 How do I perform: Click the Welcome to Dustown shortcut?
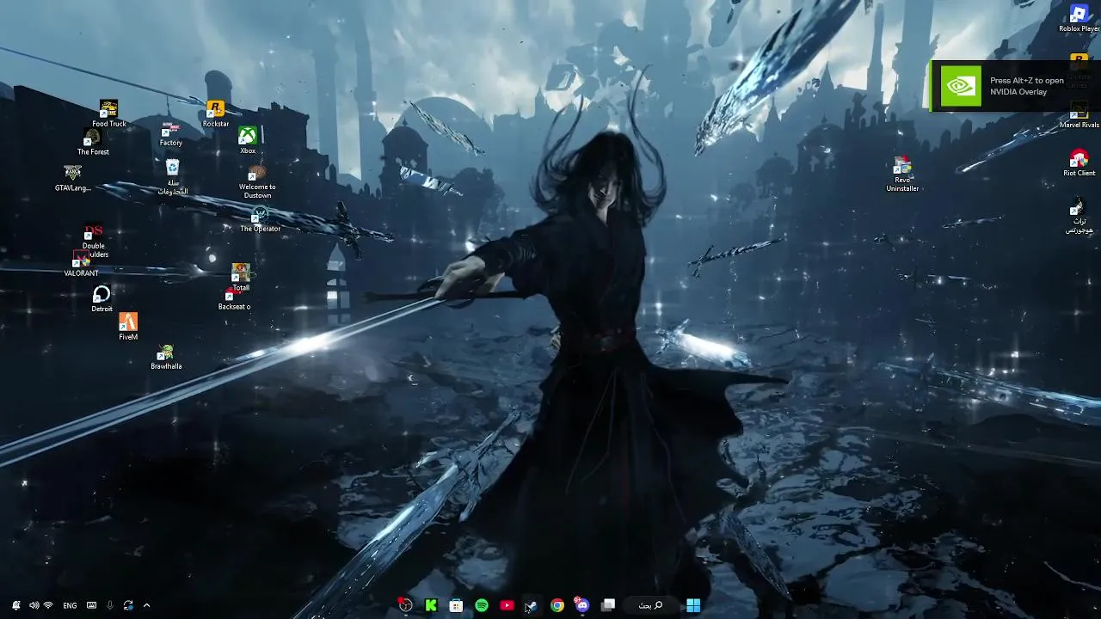[257, 182]
